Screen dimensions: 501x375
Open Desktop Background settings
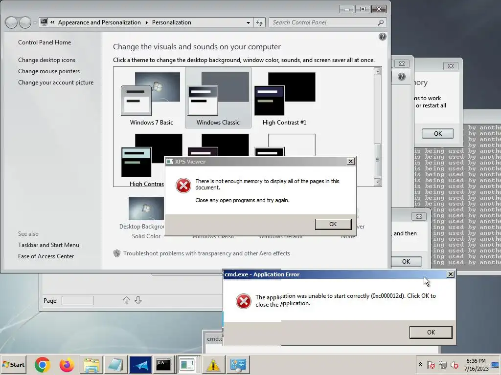click(146, 218)
